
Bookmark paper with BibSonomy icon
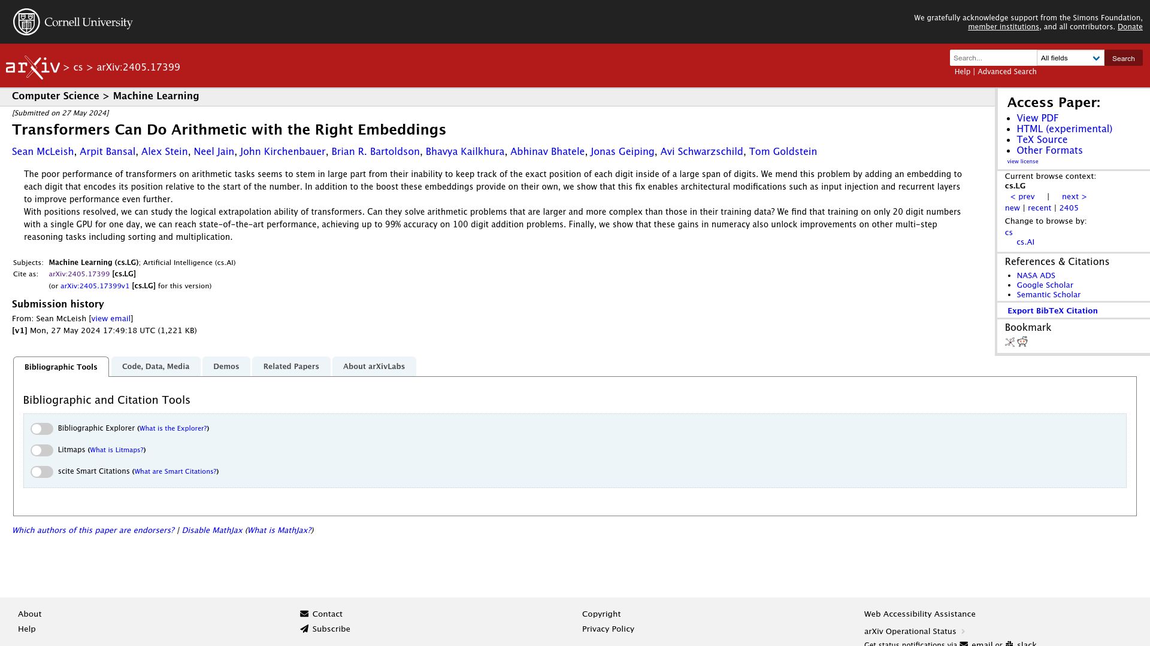click(1010, 342)
